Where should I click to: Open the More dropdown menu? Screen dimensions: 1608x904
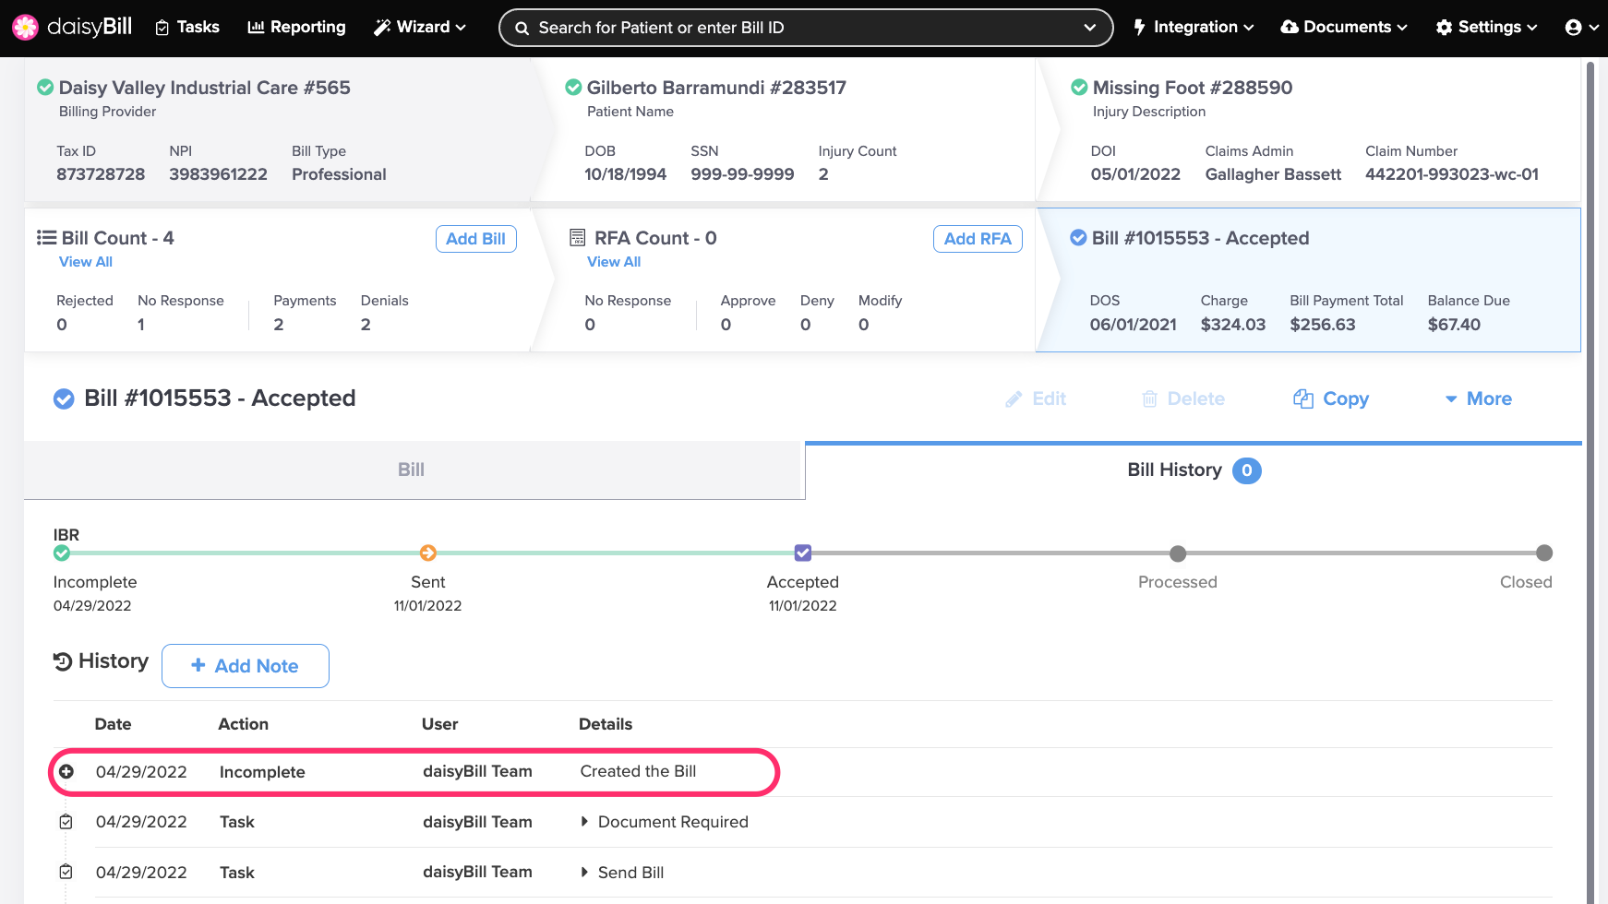coord(1478,398)
